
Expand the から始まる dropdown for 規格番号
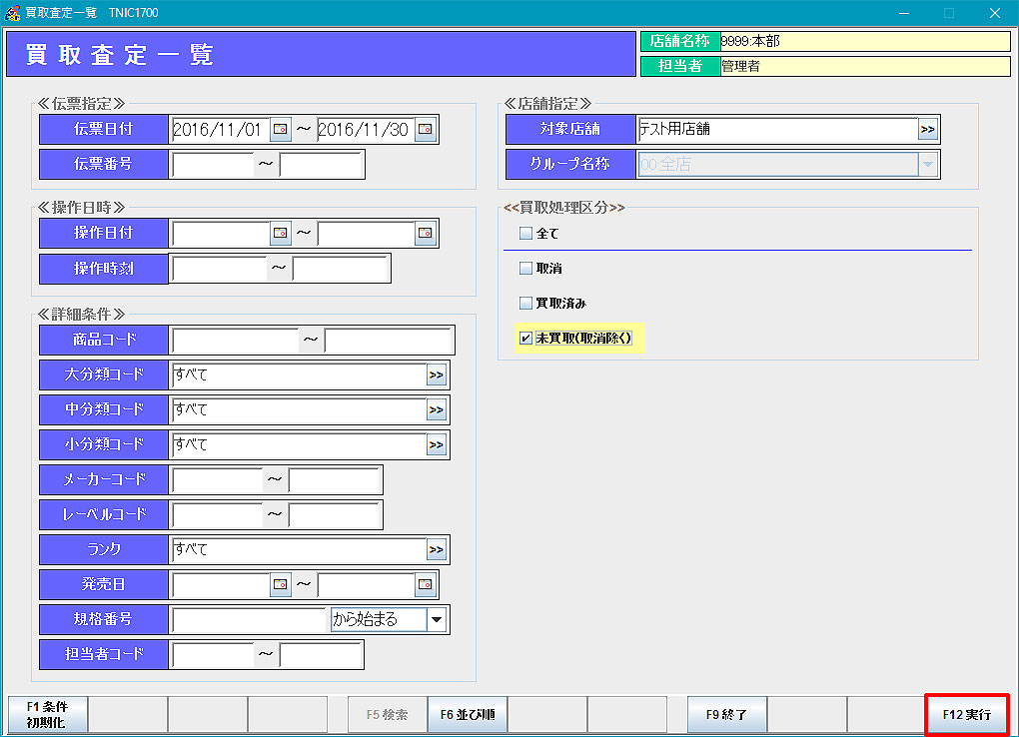pos(437,619)
